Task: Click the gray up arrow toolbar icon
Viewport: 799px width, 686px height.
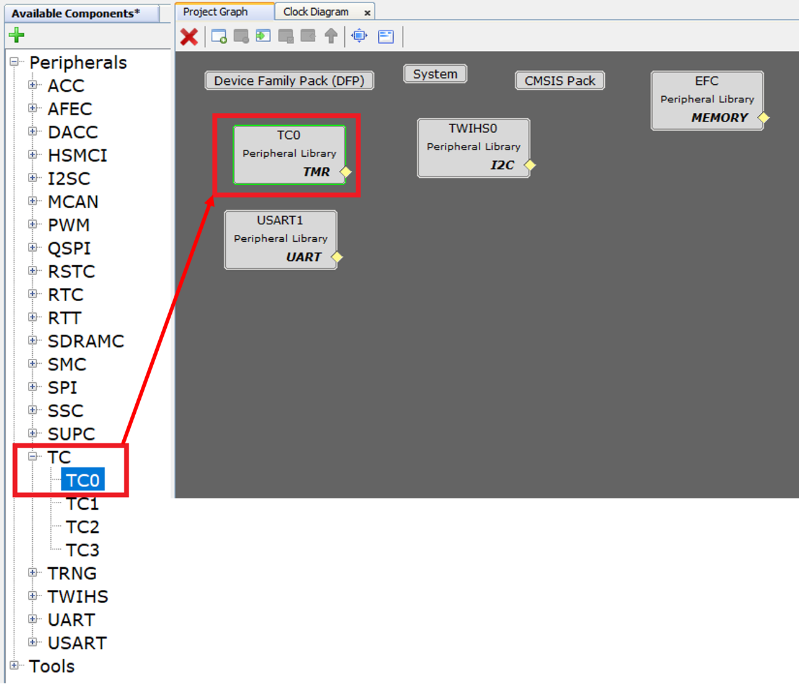Action: coord(331,37)
